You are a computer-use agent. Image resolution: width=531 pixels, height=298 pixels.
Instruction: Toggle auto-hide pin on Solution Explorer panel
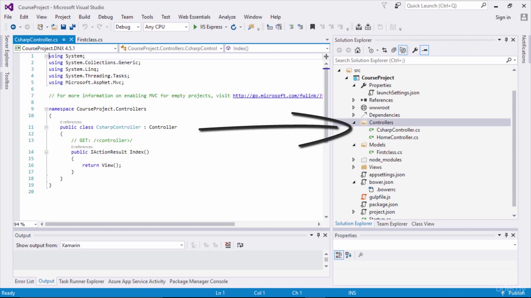click(506, 40)
